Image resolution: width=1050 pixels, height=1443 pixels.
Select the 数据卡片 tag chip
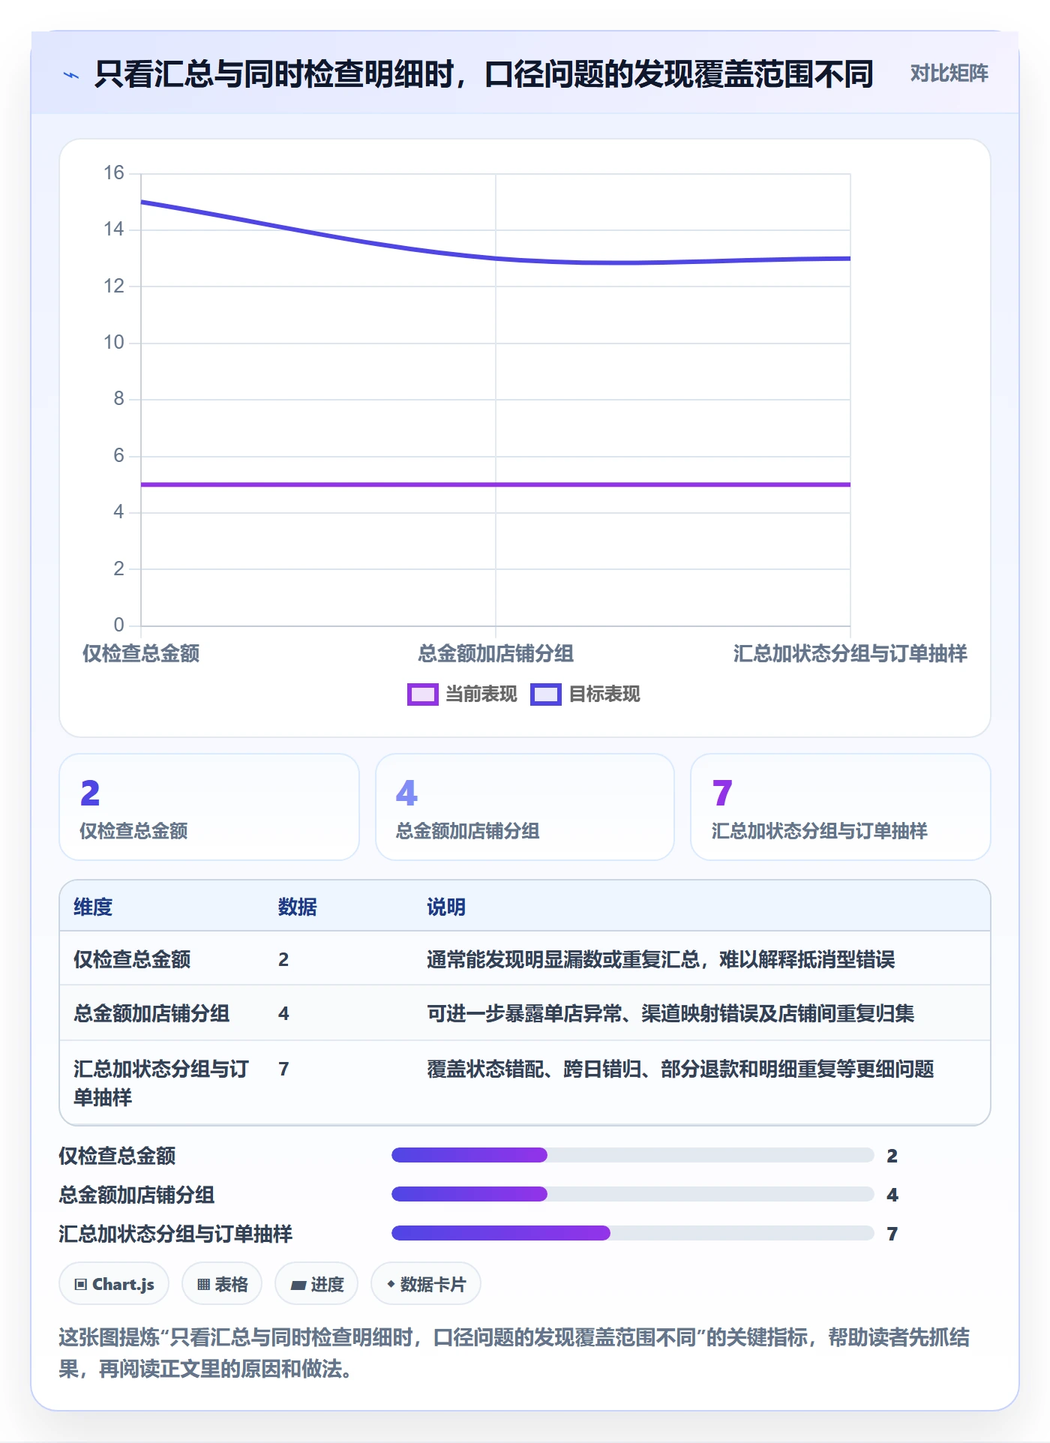426,1284
